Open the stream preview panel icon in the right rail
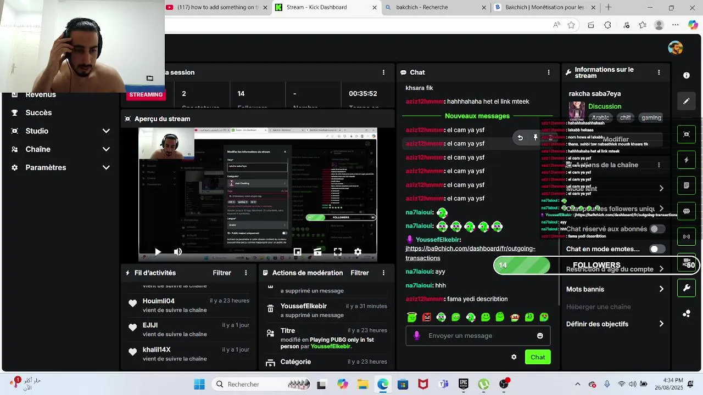The image size is (703, 395). pos(687,134)
